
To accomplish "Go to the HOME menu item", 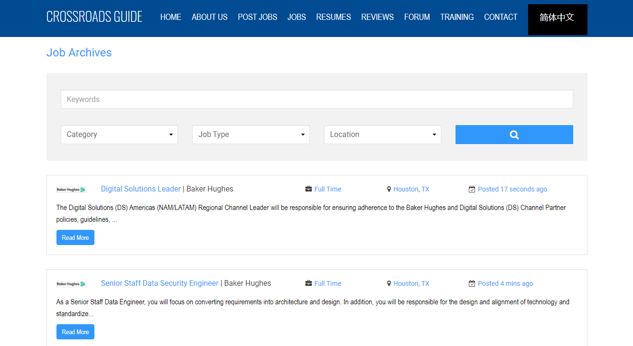I will [171, 17].
